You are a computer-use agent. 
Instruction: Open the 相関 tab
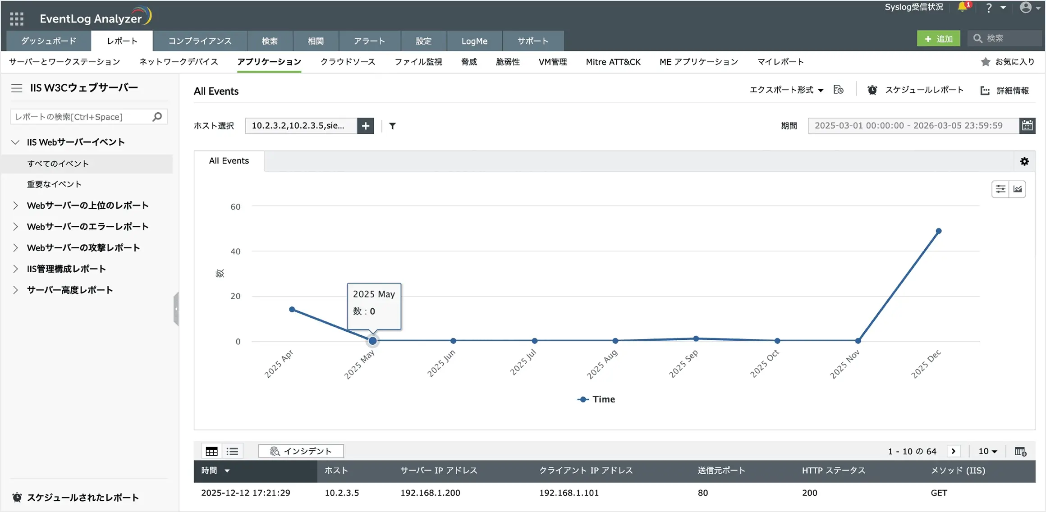pyautogui.click(x=316, y=41)
